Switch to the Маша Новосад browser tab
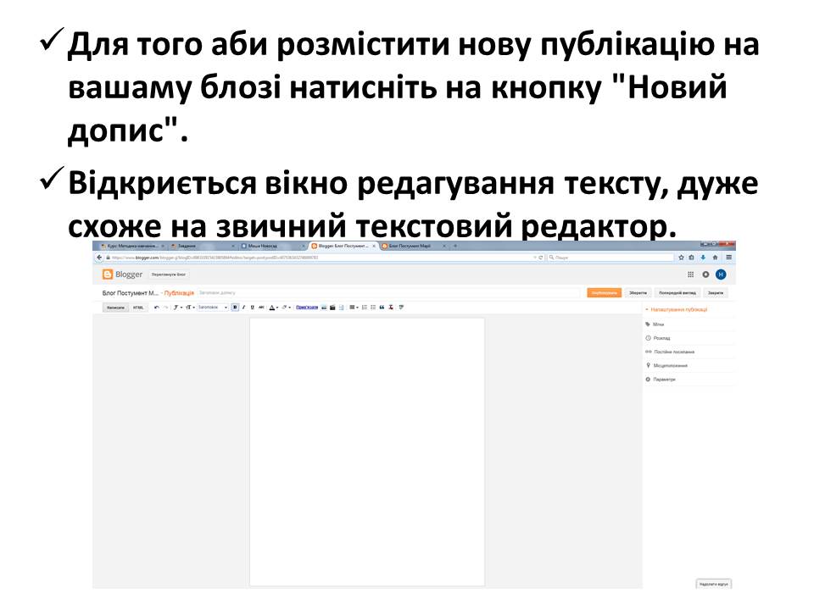The height and width of the screenshot is (610, 814). coord(261,247)
